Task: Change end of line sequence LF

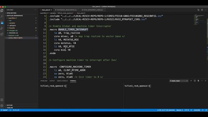Action: [x=191, y=110]
